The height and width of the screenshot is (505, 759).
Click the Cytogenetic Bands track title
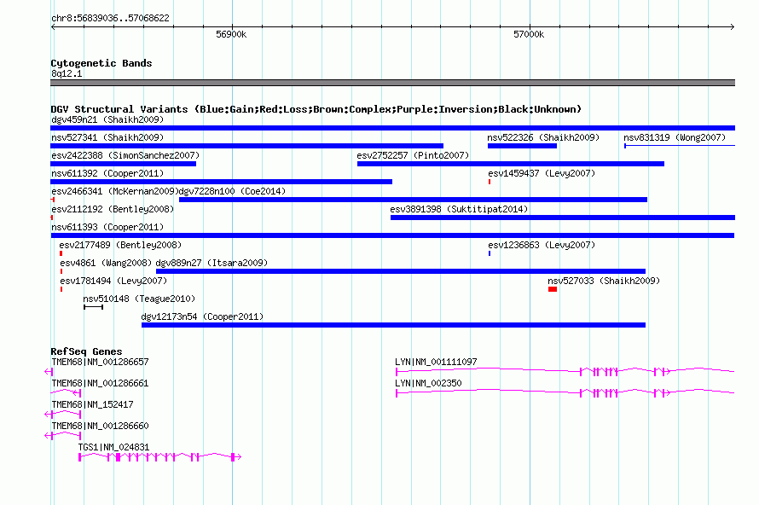click(x=101, y=63)
